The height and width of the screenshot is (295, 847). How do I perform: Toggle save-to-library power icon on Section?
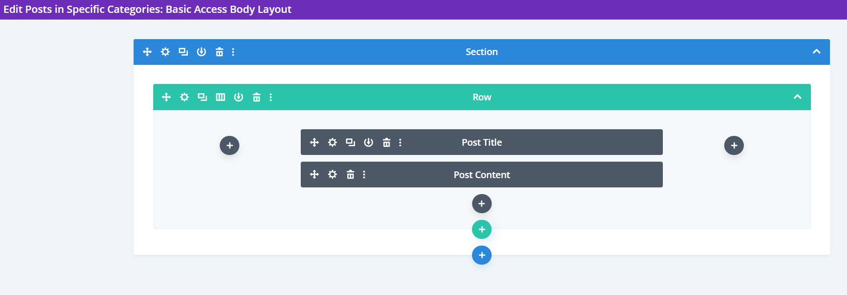click(x=201, y=52)
